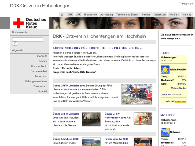The width and height of the screenshot is (195, 146).
Task: Click the Hohentengen 2008 exercise thumbnail
Action: point(143,118)
